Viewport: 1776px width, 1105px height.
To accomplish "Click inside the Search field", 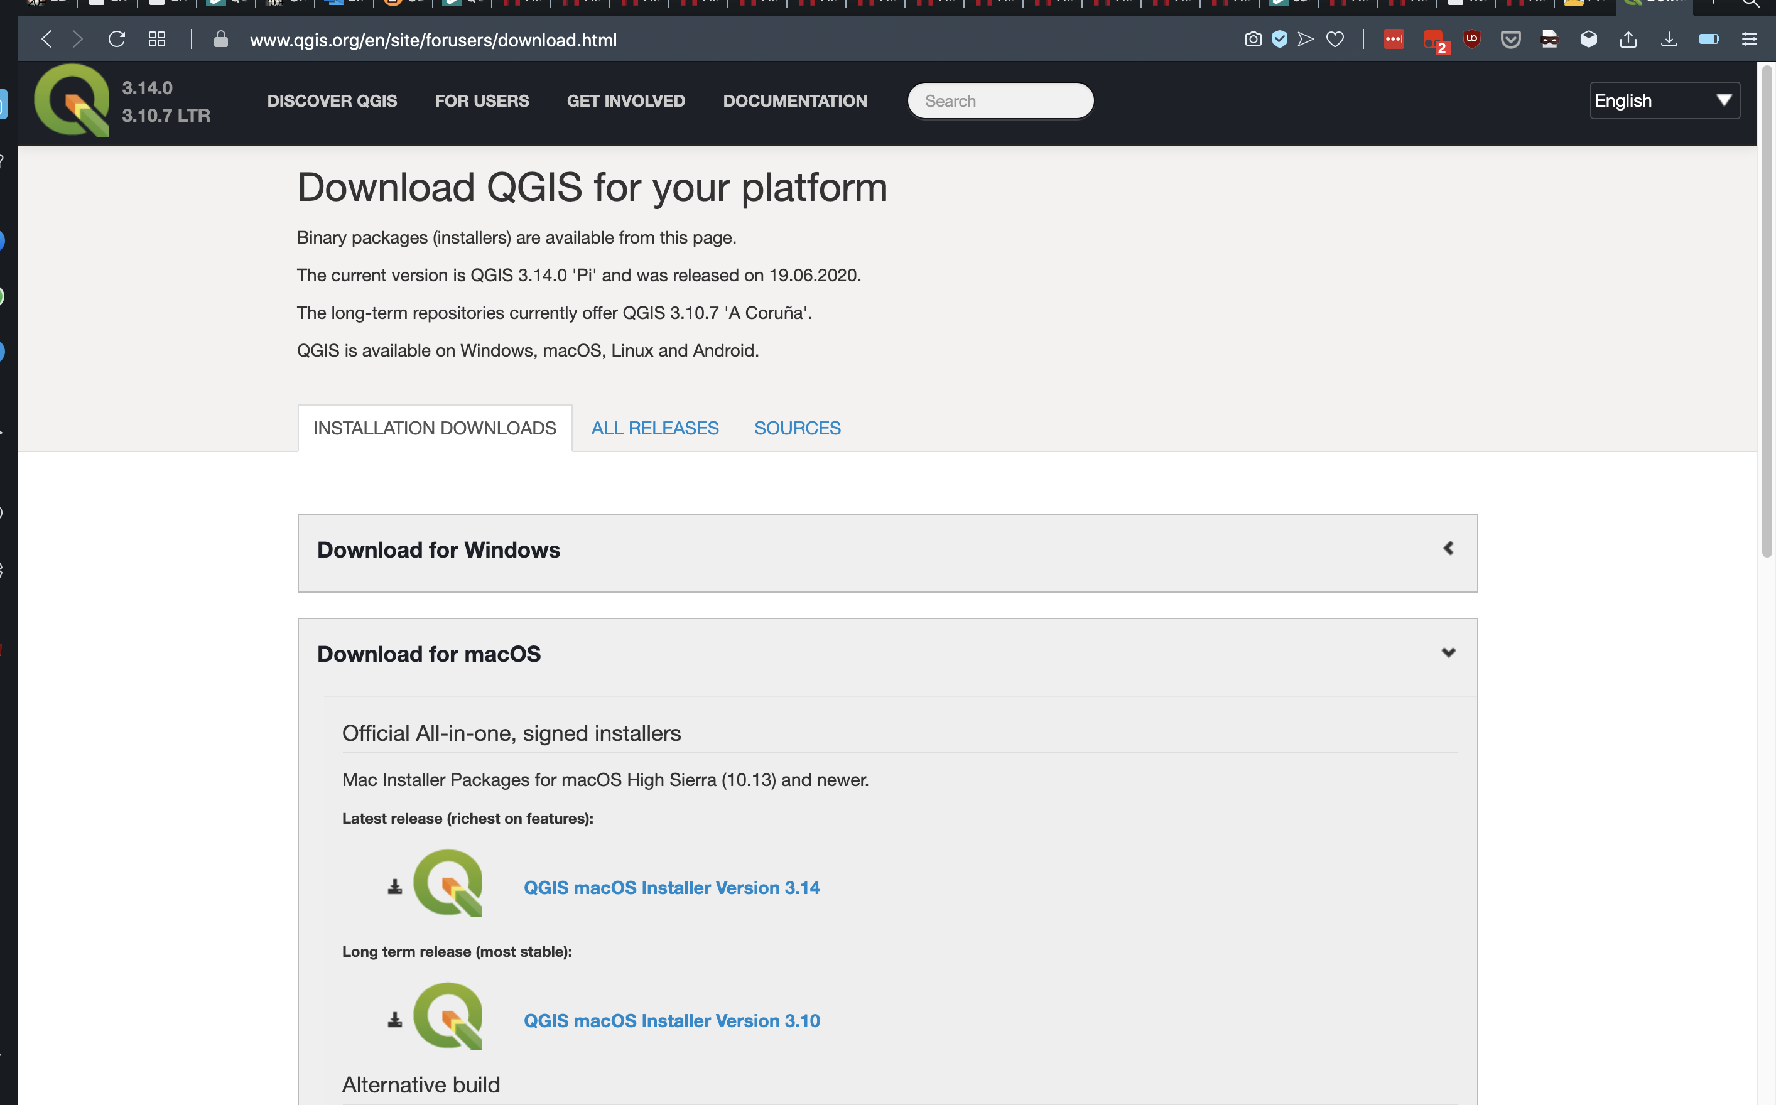I will click(x=1000, y=100).
